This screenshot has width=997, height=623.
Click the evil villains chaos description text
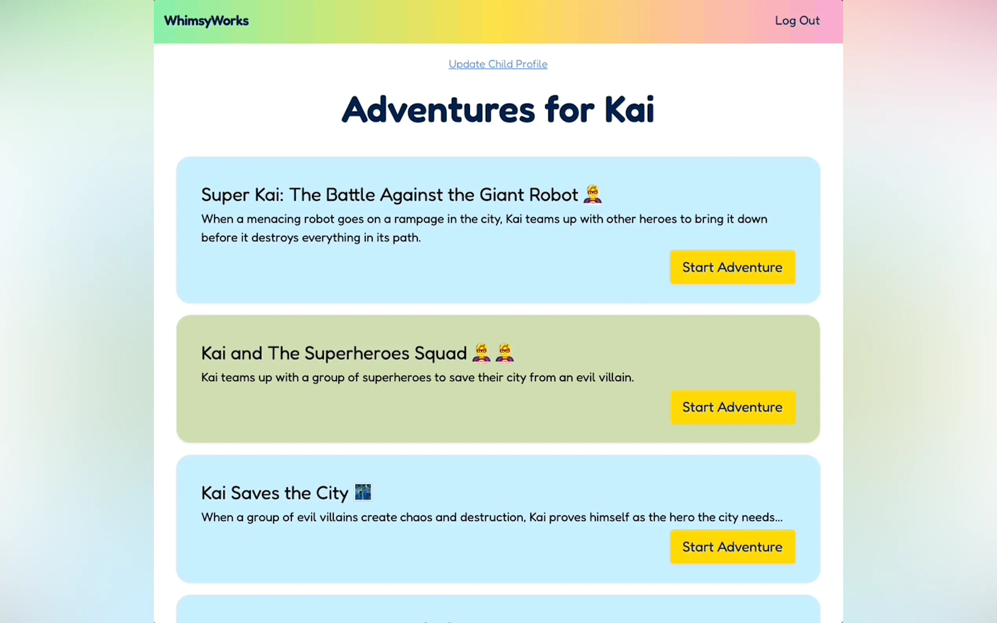click(491, 517)
